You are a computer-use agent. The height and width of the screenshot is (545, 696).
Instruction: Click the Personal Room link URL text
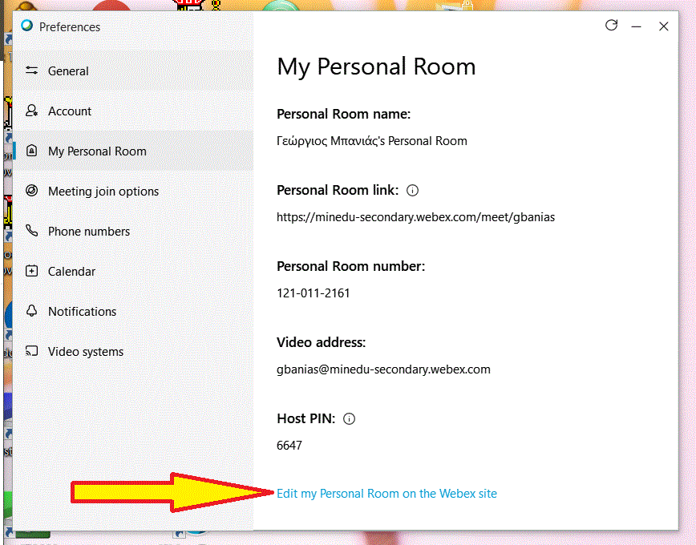click(x=415, y=217)
